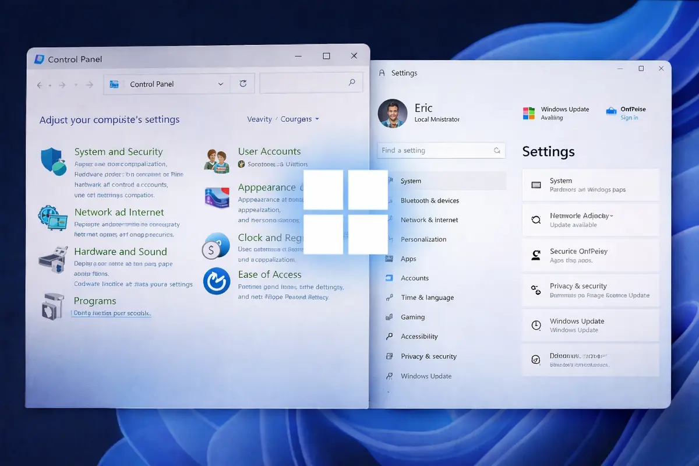Select Personalization in Settings sidebar
This screenshot has width=699, height=466.
coord(423,239)
